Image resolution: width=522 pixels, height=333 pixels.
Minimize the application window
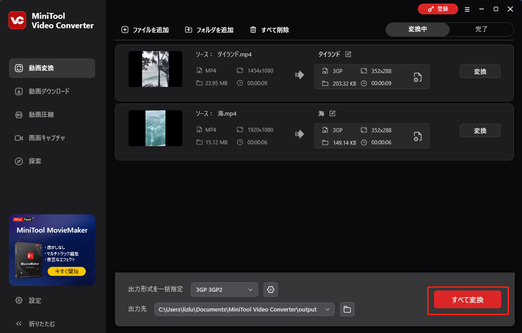click(482, 9)
